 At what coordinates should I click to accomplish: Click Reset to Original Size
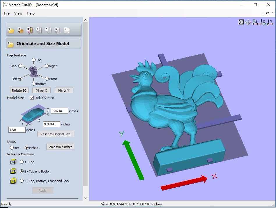[x=55, y=134]
